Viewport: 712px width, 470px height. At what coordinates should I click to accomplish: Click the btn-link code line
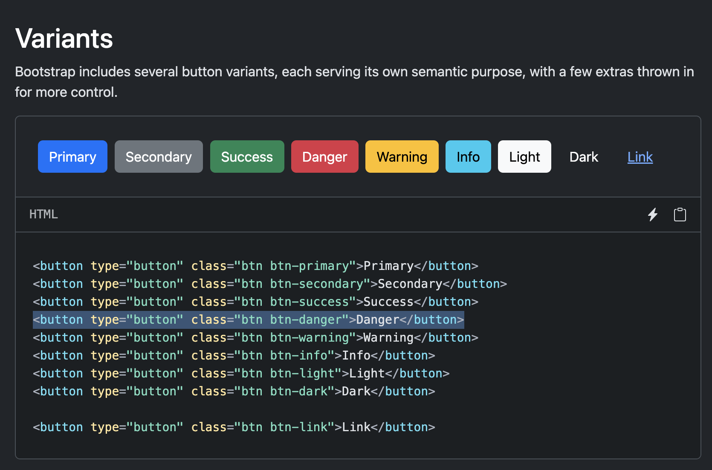pos(234,427)
